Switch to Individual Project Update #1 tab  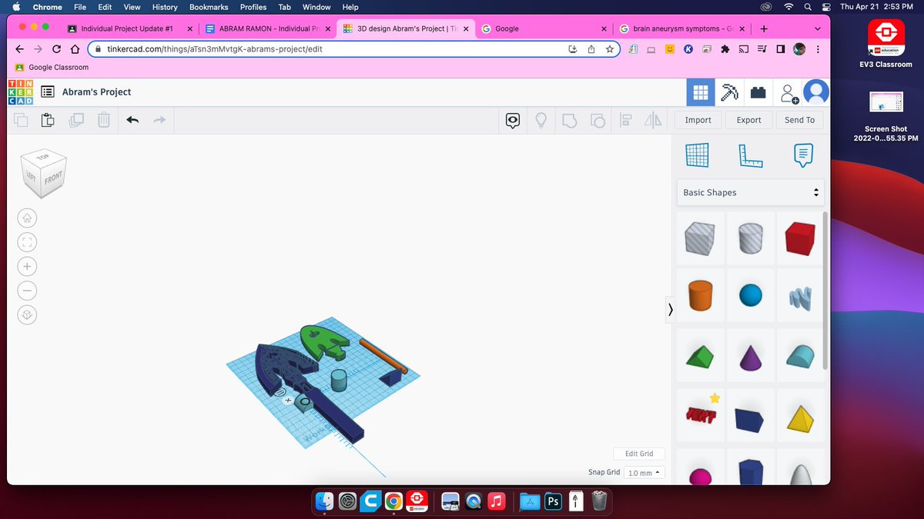pos(130,28)
